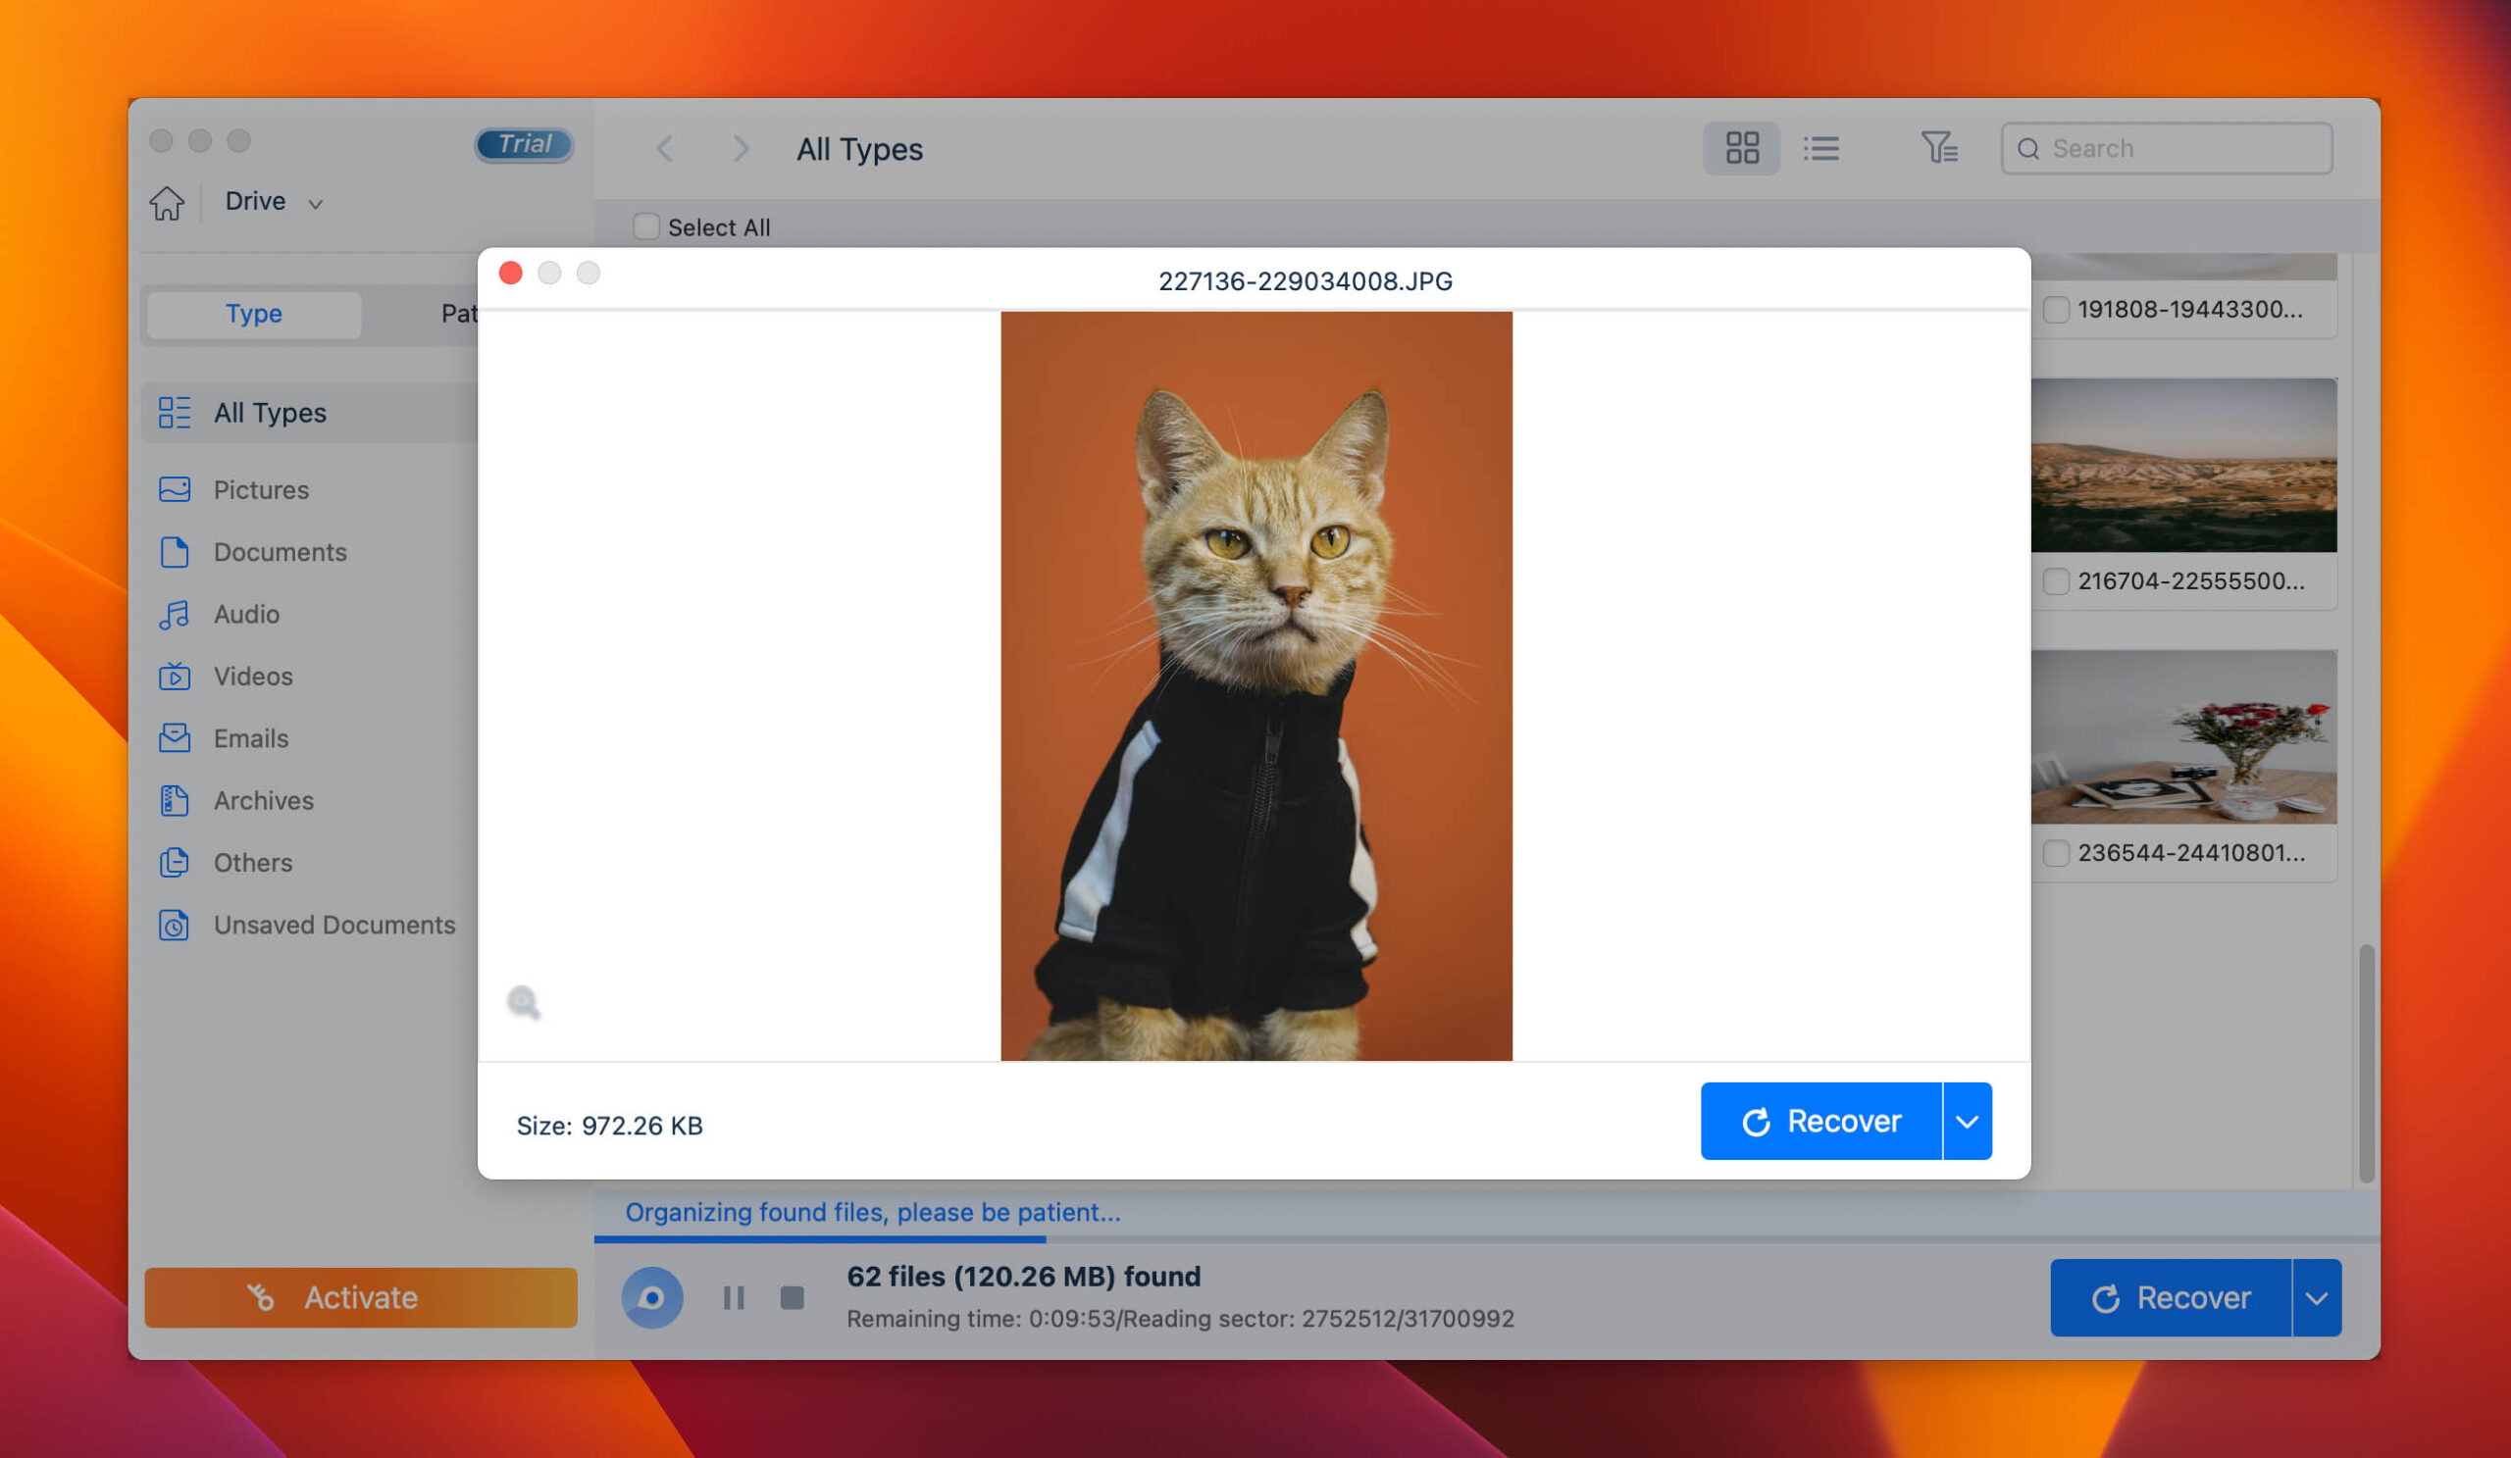Screen dimensions: 2511x1458
Task: Click the 216704-22555500 file name
Action: (2191, 581)
